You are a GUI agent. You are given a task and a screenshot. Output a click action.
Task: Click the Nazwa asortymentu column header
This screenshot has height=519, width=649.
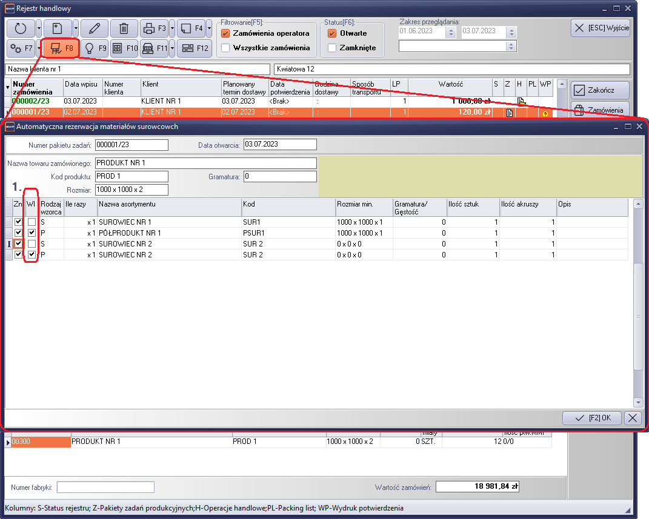coord(169,204)
